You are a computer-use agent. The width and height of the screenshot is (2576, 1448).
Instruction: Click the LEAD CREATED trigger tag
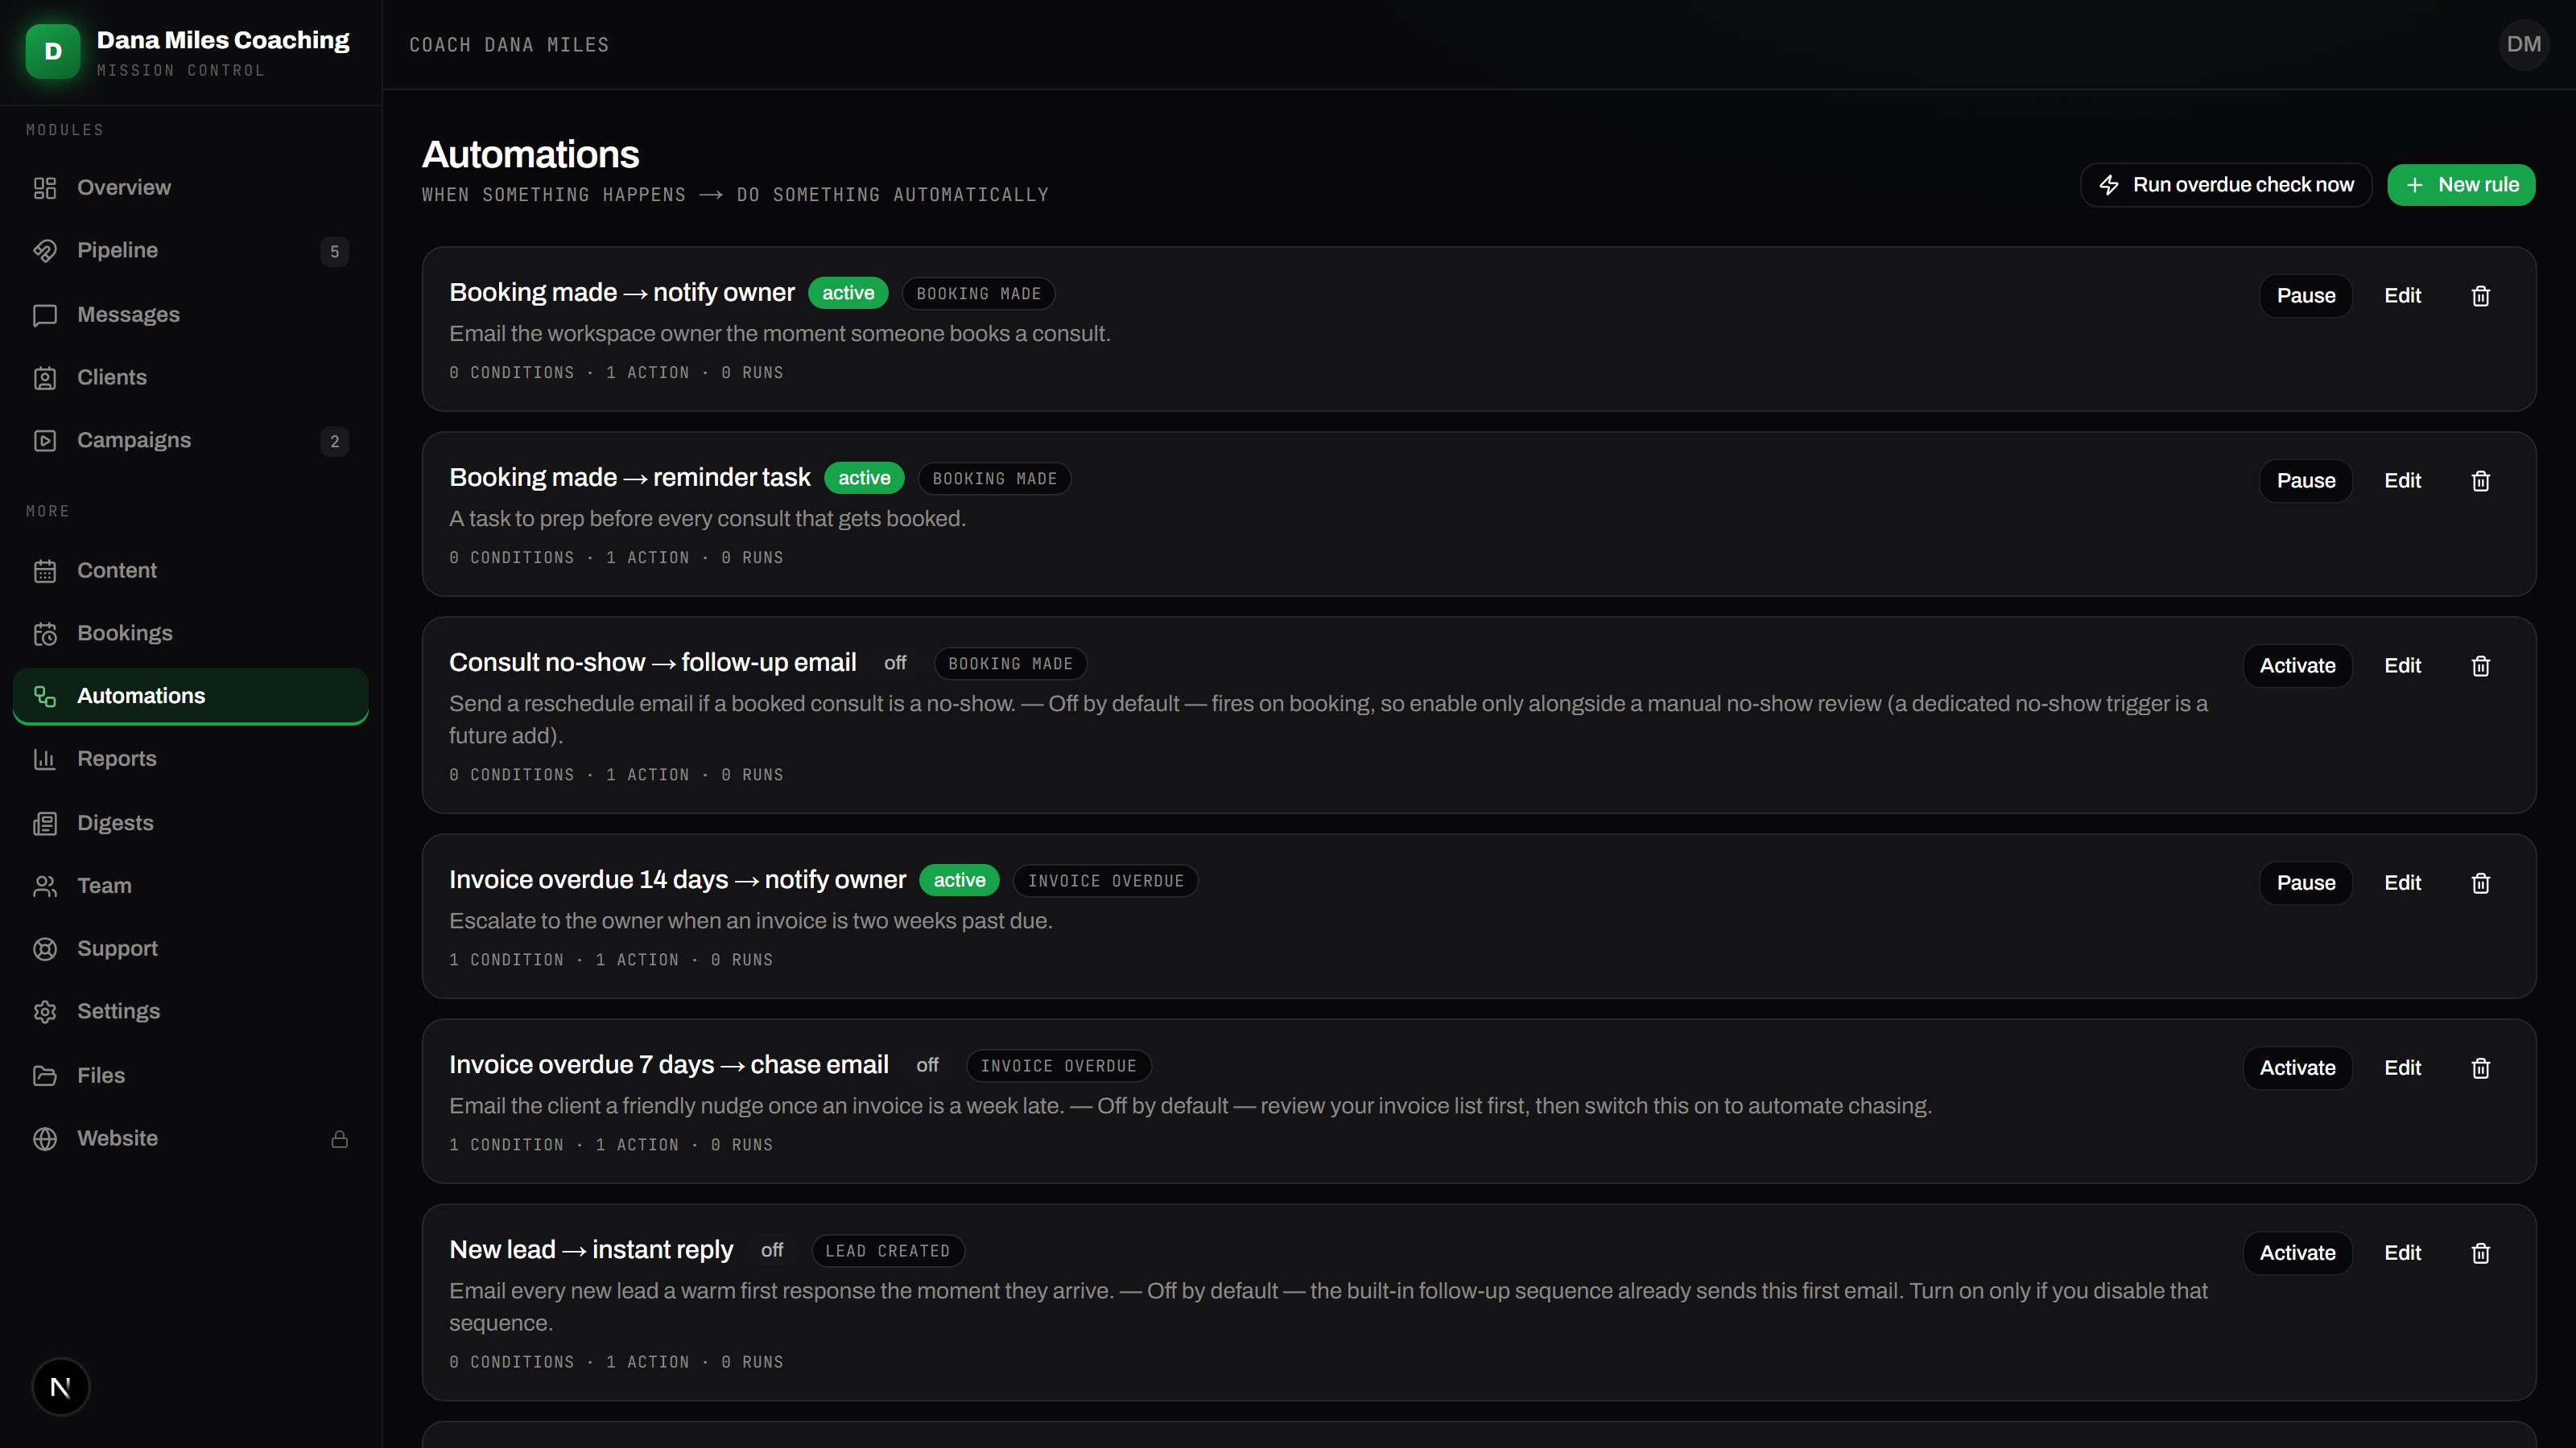887,1251
